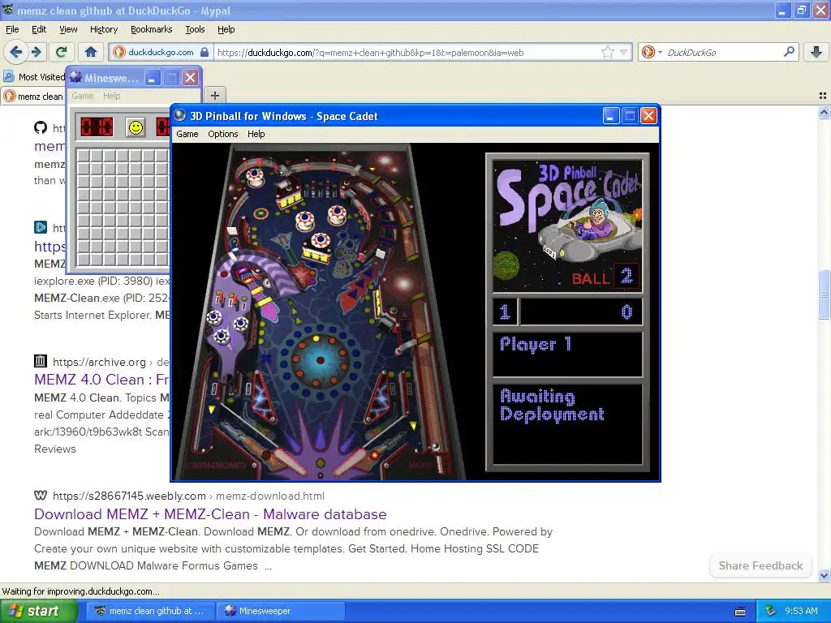The width and height of the screenshot is (831, 623).
Task: Open the browser File menu
Action: [12, 29]
